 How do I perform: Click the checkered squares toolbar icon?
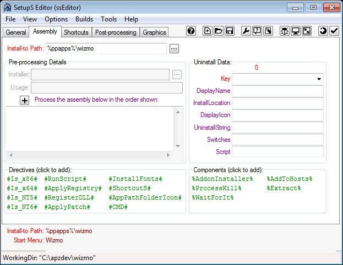click(x=307, y=31)
